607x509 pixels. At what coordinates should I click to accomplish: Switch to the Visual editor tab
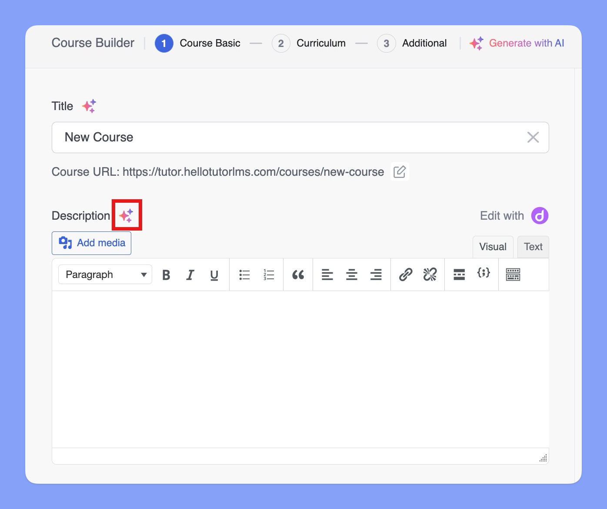(x=493, y=247)
